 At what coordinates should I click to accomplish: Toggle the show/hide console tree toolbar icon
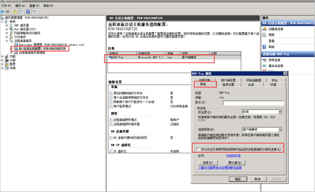21,12
